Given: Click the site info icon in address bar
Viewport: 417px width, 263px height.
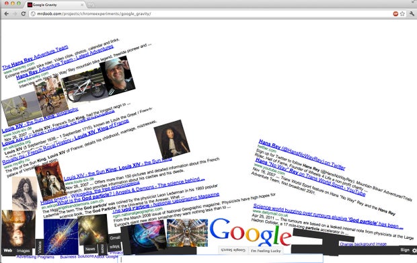Looking at the screenshot, I should tap(33, 13).
